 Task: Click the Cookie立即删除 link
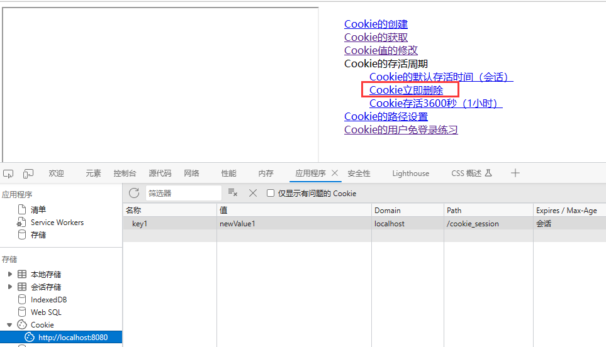tap(406, 90)
